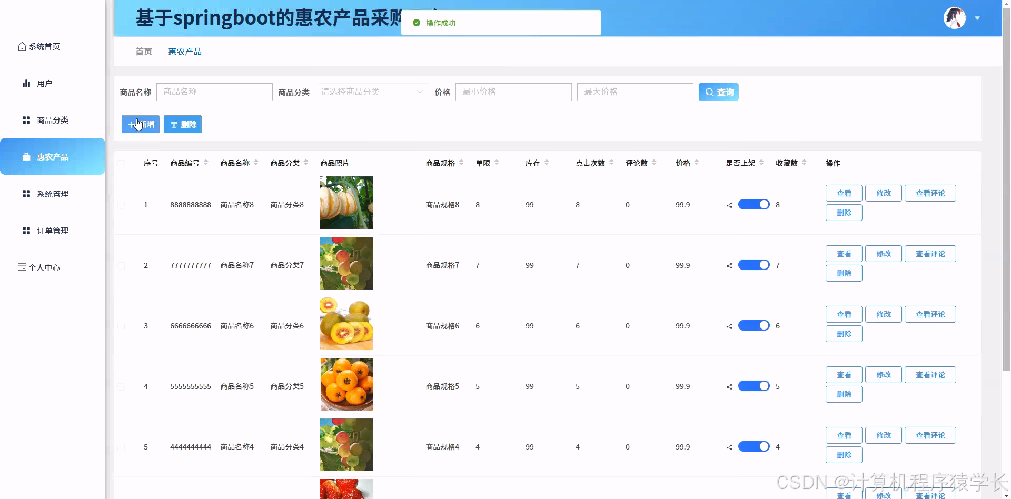Check the select-all checkbox in table header
Screen dimensions: 1011x499
coord(122,163)
